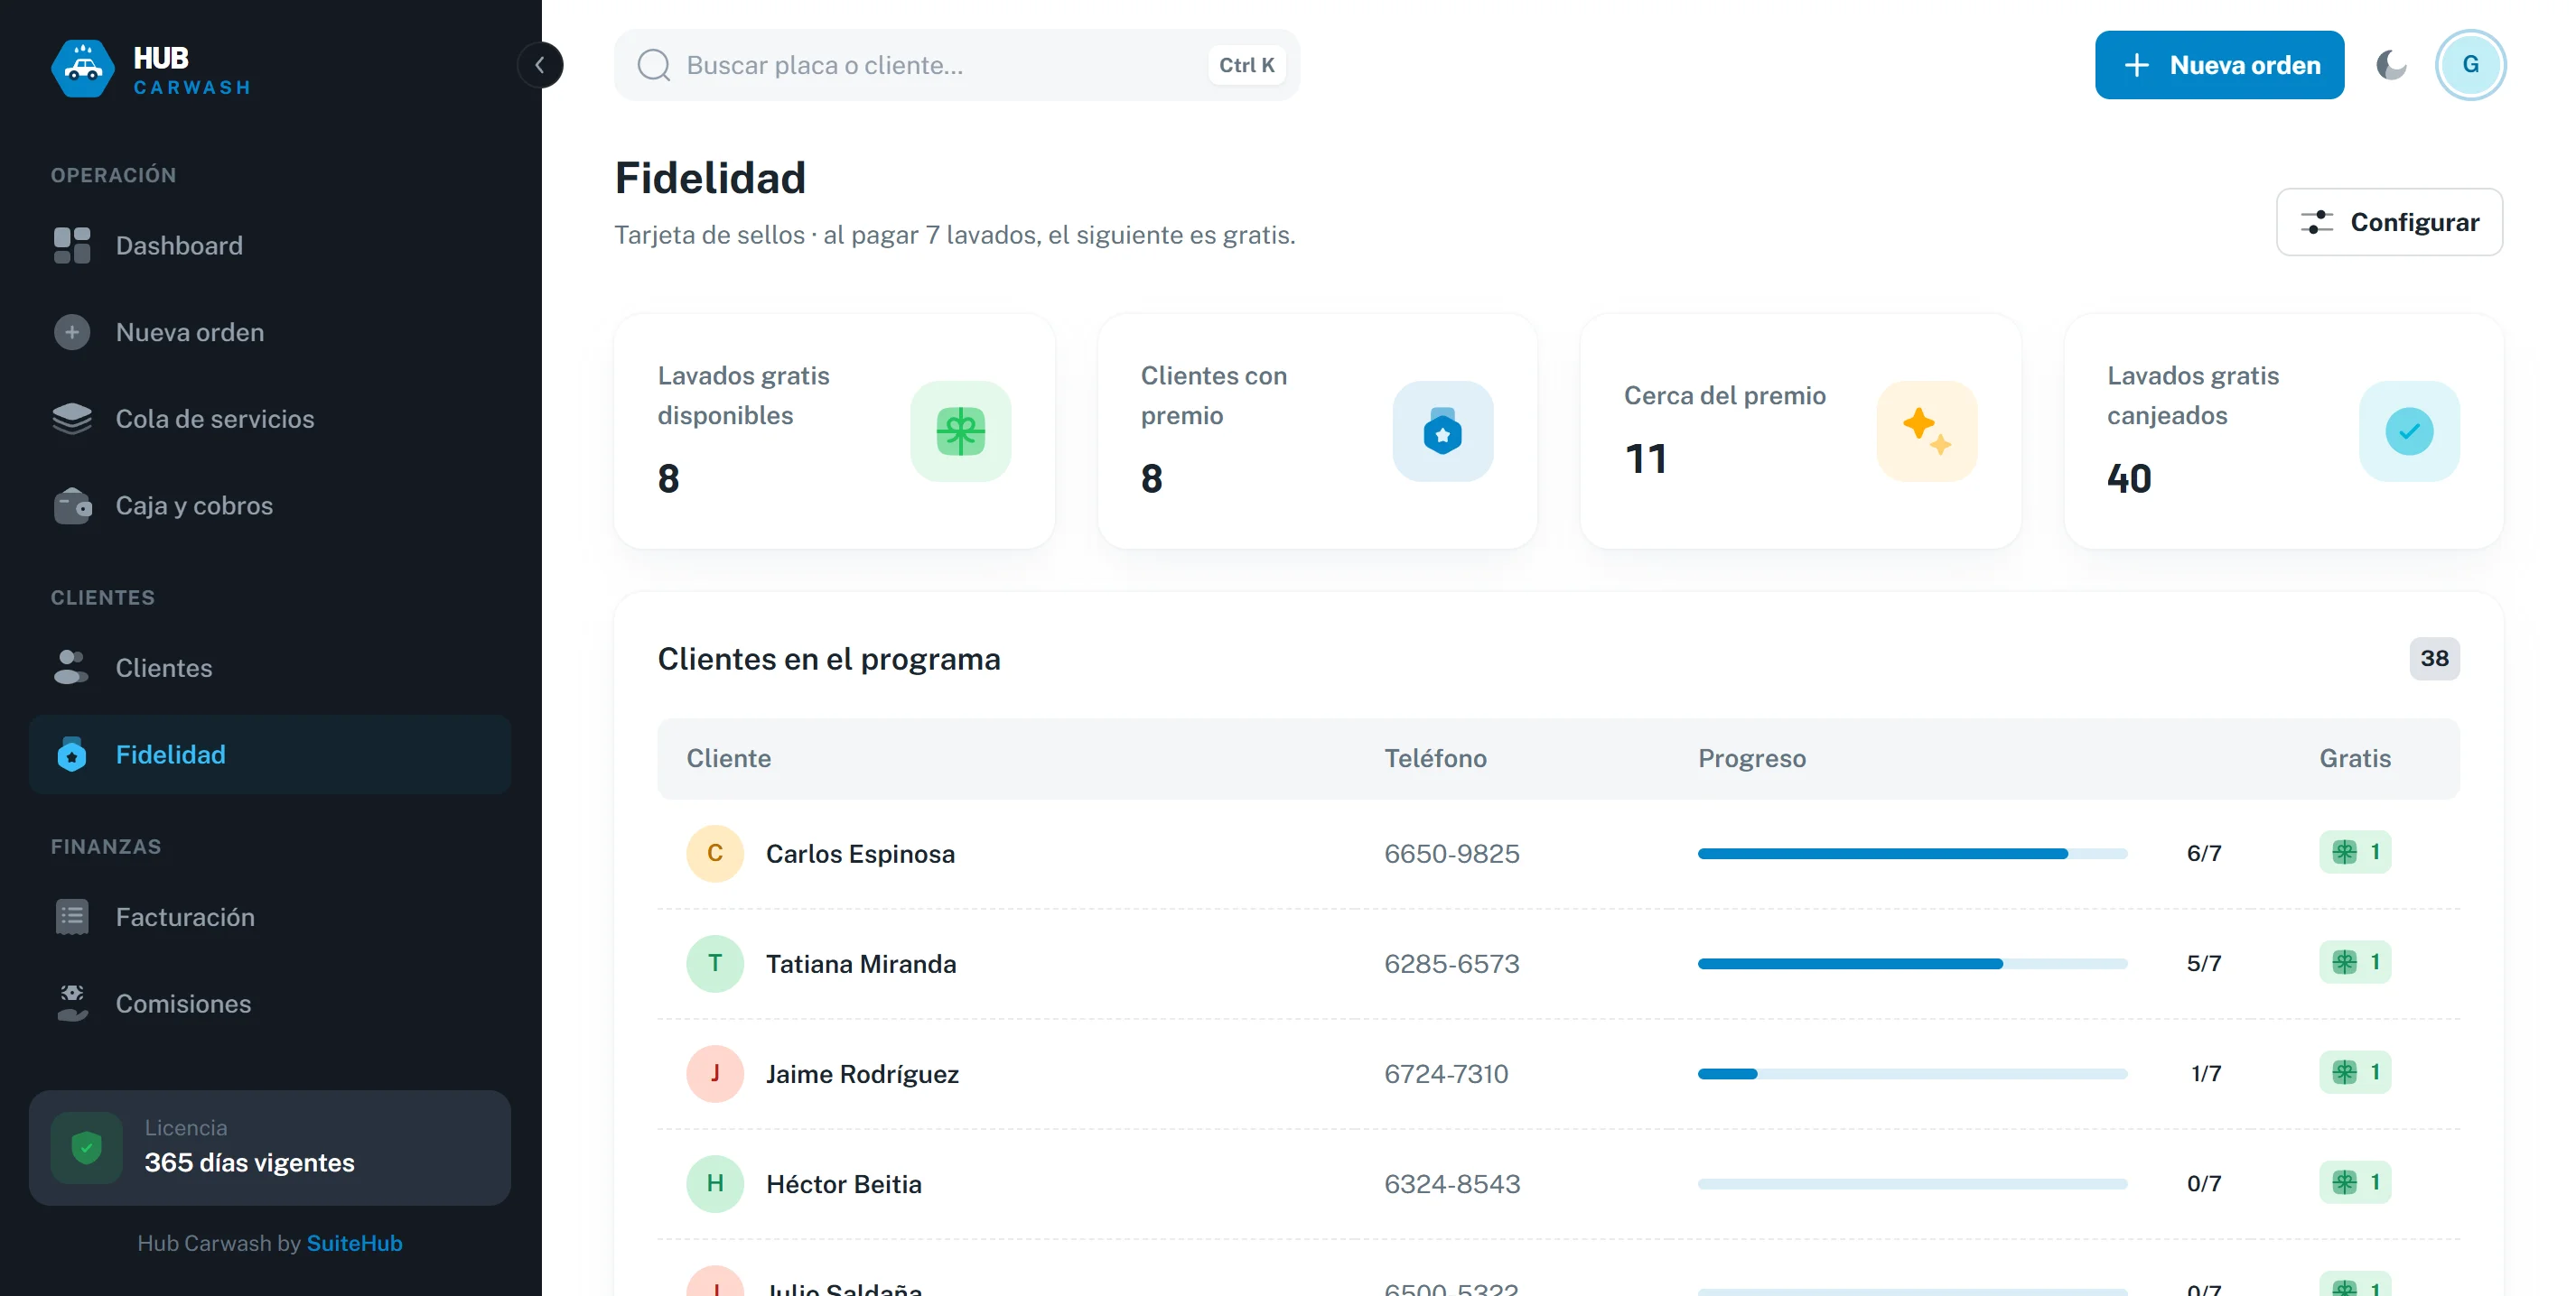Click Tatiana Miranda's T avatar
This screenshot has height=1296, width=2576.
point(715,963)
